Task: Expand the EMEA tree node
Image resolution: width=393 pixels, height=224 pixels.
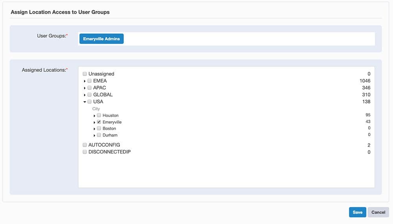Action: pos(85,81)
